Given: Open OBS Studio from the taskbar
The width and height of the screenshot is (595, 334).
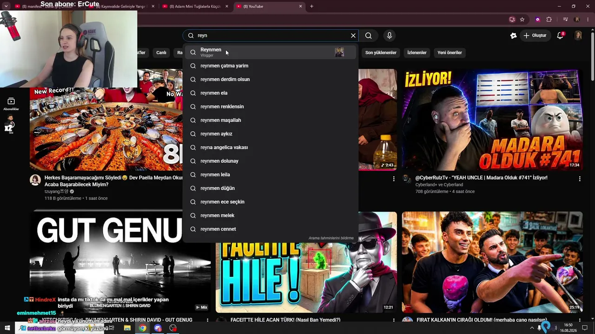Looking at the screenshot, I should [x=173, y=328].
